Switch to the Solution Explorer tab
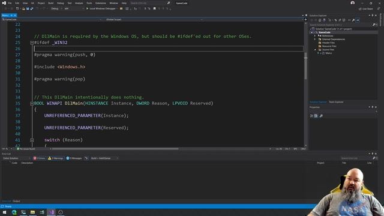Screen dimensions: 384x216 pyautogui.click(x=318, y=102)
